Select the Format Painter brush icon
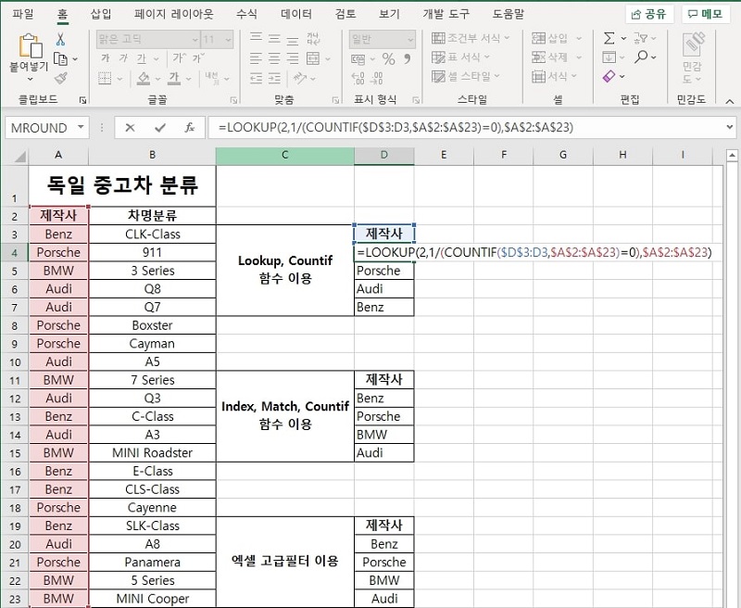Viewport: 741px width, 608px height. pos(60,78)
